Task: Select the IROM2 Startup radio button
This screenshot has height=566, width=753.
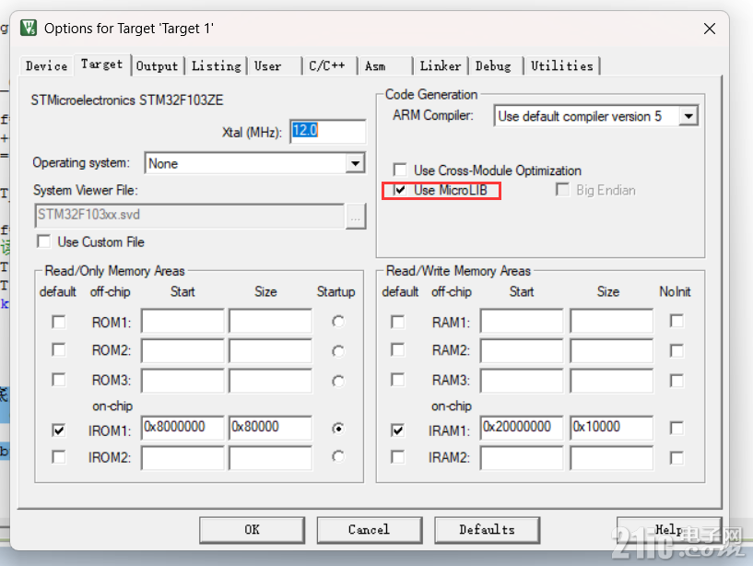Action: [338, 456]
